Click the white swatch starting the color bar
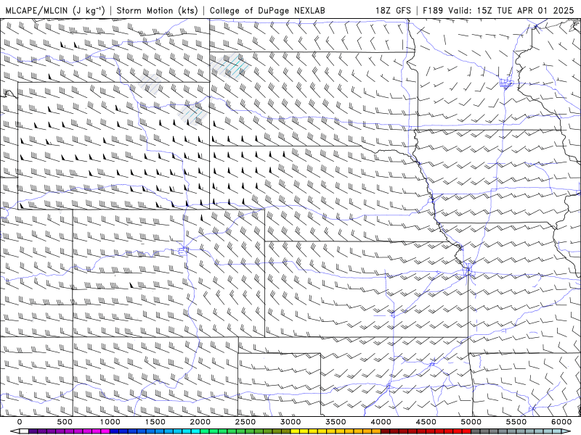 coord(24,431)
